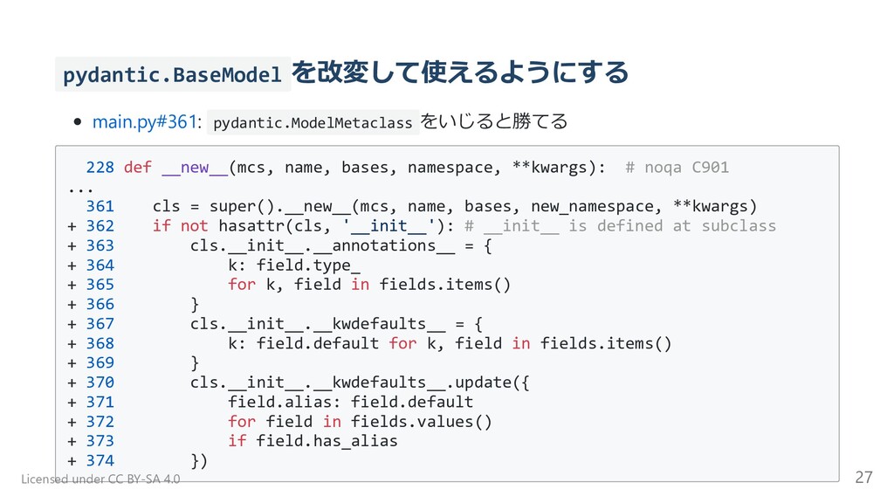Screen dimensions: 894x503
Task: Click line number 374 in code
Action: pyautogui.click(x=100, y=460)
